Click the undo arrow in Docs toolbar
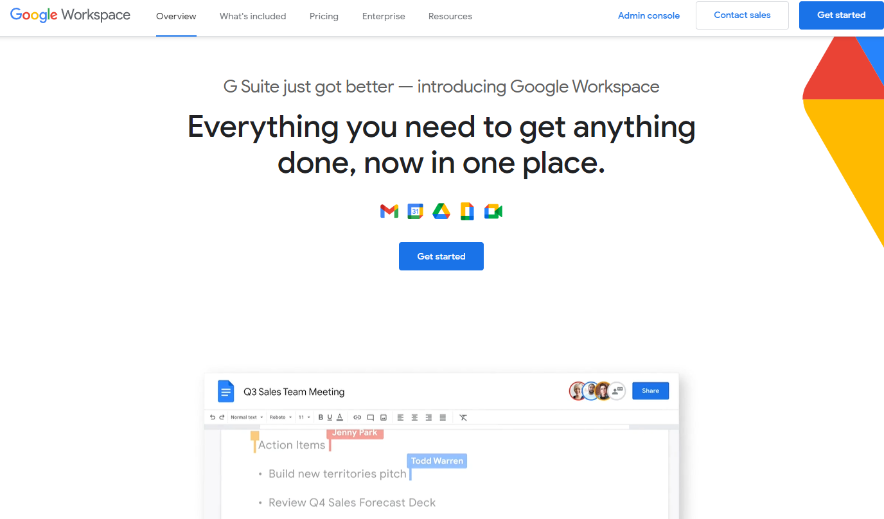Image resolution: width=884 pixels, height=519 pixels. click(x=213, y=418)
